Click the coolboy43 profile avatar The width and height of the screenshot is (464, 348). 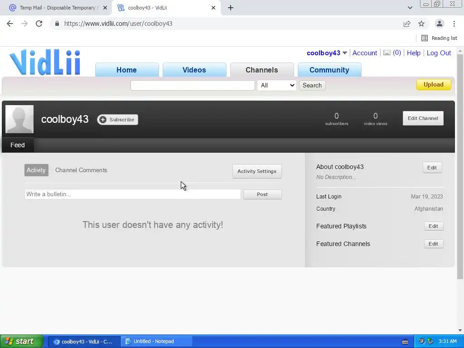[x=19, y=119]
